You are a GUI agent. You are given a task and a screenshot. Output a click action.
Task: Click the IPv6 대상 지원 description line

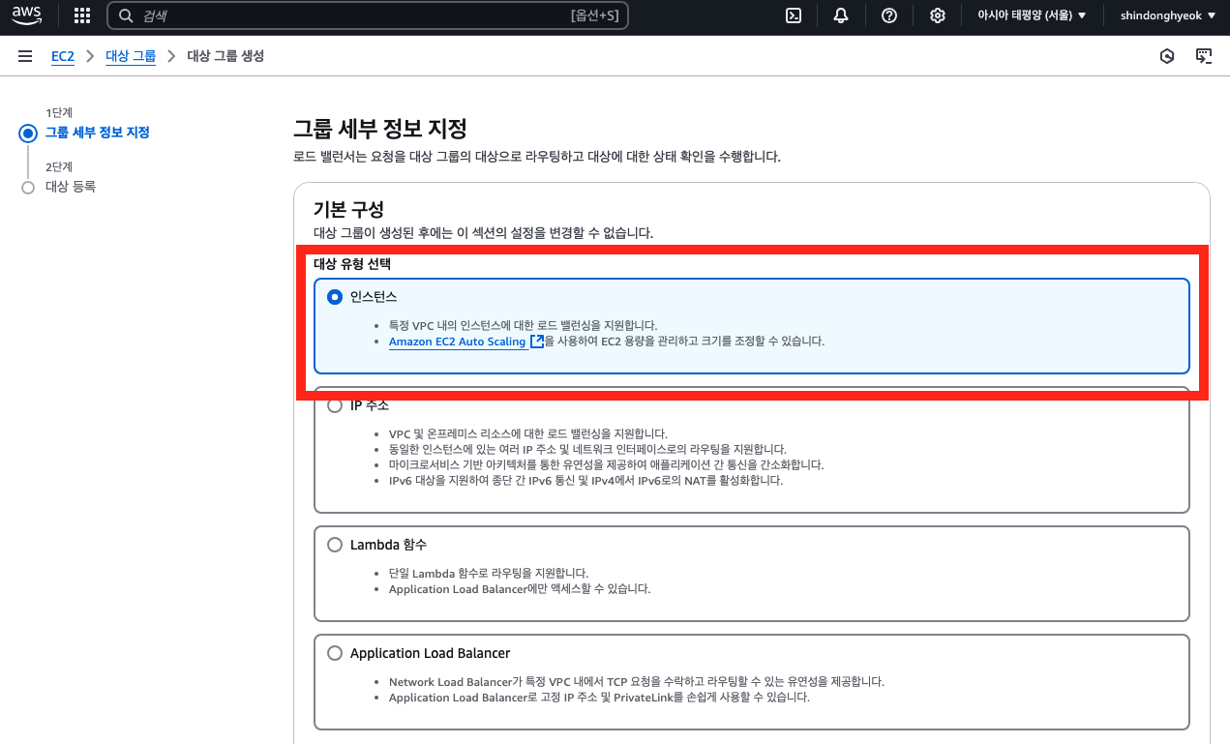pyautogui.click(x=585, y=480)
